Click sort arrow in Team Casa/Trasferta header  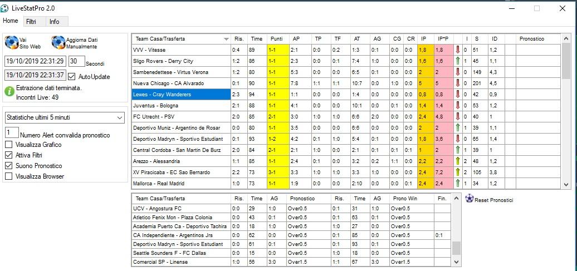[x=226, y=39]
